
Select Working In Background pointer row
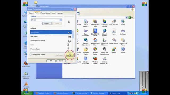coord(51,41)
